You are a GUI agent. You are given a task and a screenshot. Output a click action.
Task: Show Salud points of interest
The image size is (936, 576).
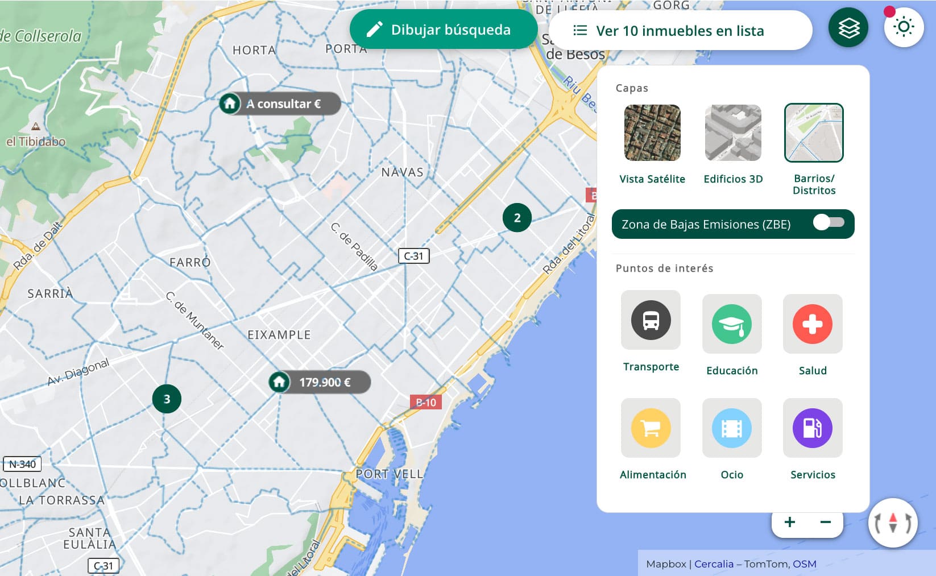click(813, 324)
